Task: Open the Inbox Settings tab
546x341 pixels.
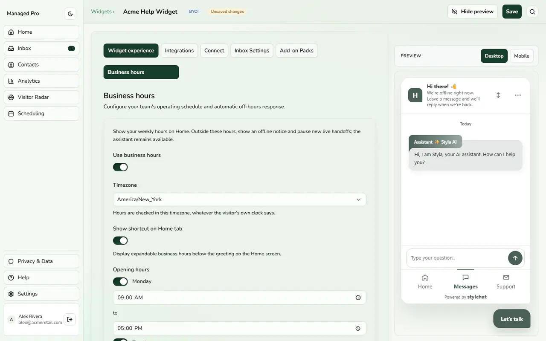Action: coord(252,50)
